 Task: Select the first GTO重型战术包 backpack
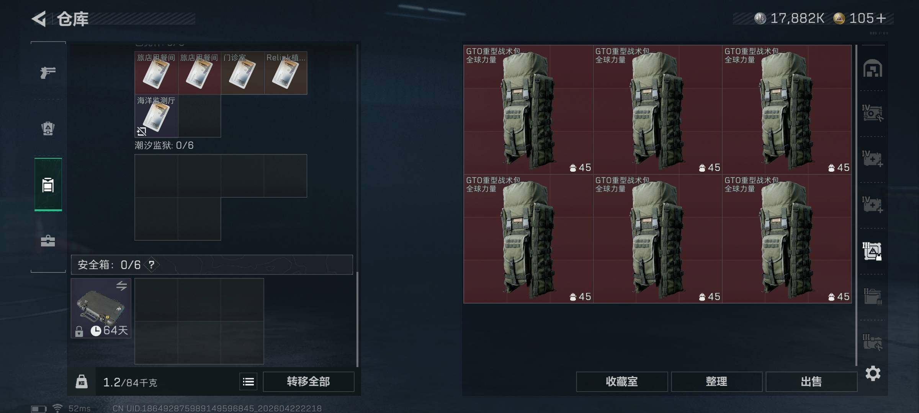click(x=528, y=110)
